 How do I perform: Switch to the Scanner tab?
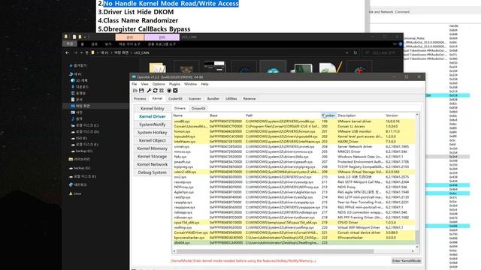coord(195,98)
